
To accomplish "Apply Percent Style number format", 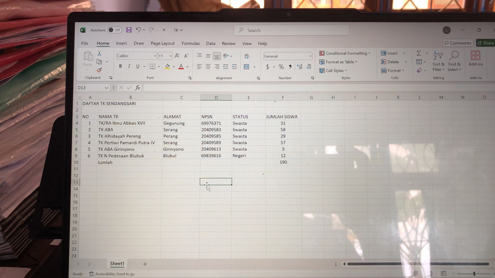I will pyautogui.click(x=281, y=67).
